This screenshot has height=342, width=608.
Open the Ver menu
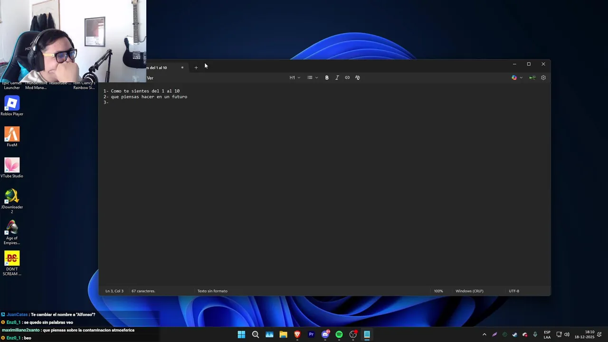coord(150,78)
